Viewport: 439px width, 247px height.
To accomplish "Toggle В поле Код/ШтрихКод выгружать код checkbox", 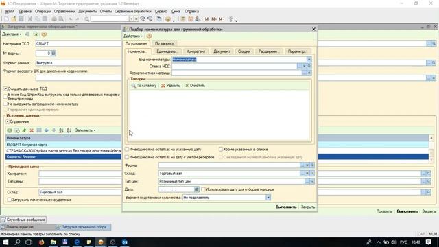I will pyautogui.click(x=5, y=97).
